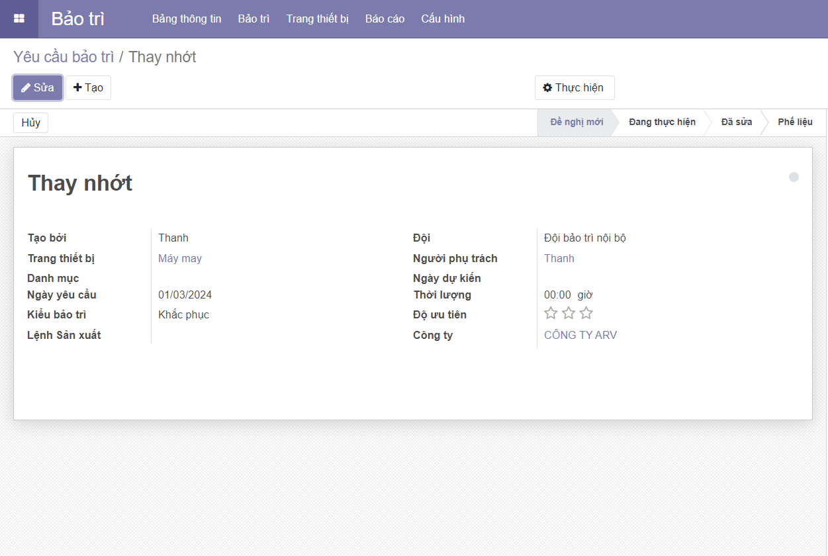Open the Bảo trì menu item
The width and height of the screenshot is (828, 556).
(253, 19)
